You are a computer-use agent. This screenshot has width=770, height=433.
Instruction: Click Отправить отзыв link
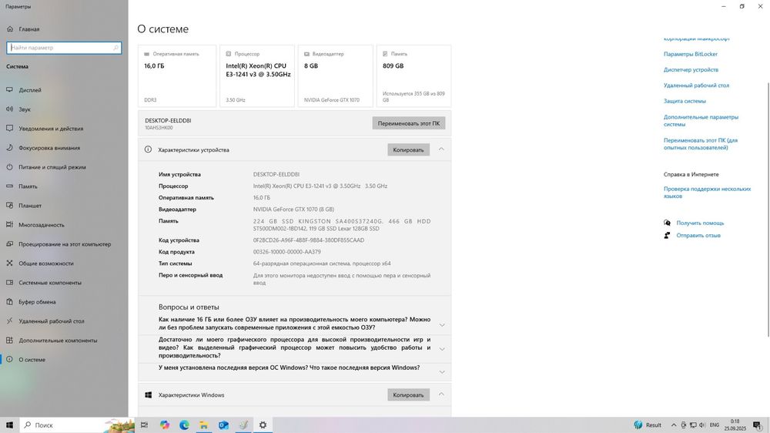pyautogui.click(x=698, y=236)
